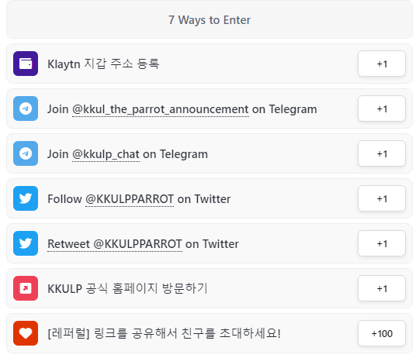Expand the Join @kkulp_chat on Telegram row
The image size is (419, 358).
209,153
